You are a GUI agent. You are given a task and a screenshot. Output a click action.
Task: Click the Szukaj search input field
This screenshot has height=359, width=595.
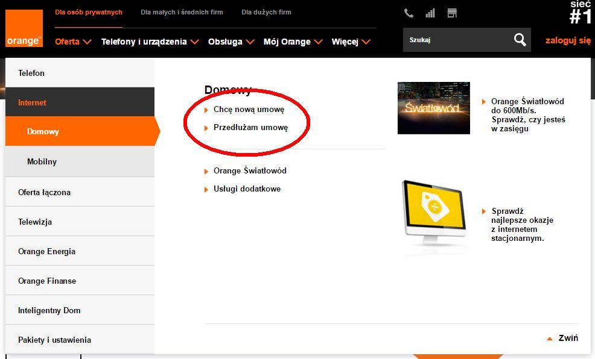(456, 40)
